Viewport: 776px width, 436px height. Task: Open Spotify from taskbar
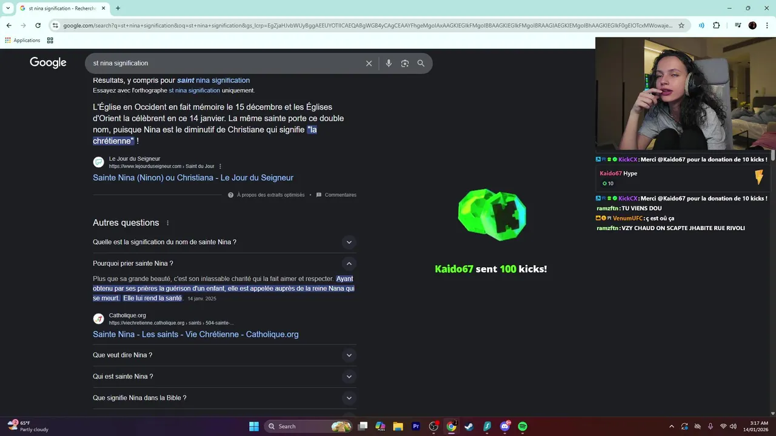point(523,426)
